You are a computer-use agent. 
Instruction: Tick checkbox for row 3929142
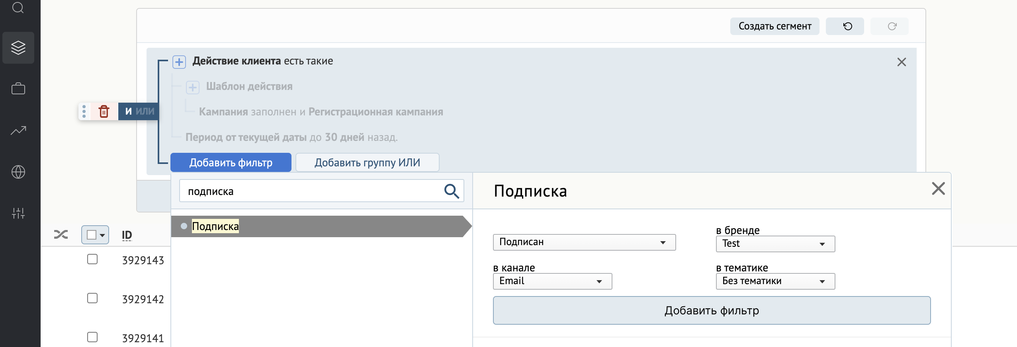point(92,298)
